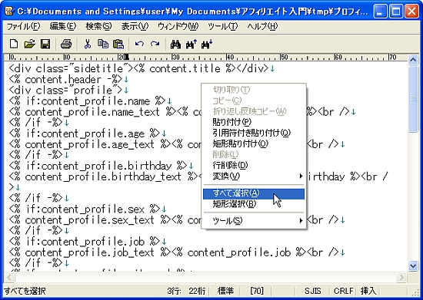Click the New file toolbar icon
Viewport: 423px width, 300px height.
[14, 44]
